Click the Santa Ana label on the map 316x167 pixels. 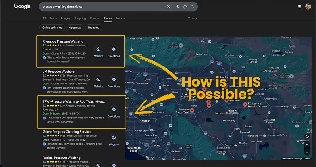pos(151,135)
